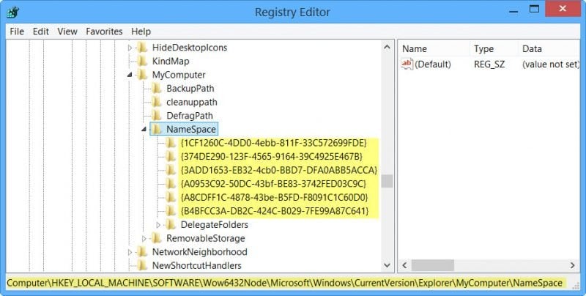Click right arrow of values pane horizontal scrollbar

573,265
